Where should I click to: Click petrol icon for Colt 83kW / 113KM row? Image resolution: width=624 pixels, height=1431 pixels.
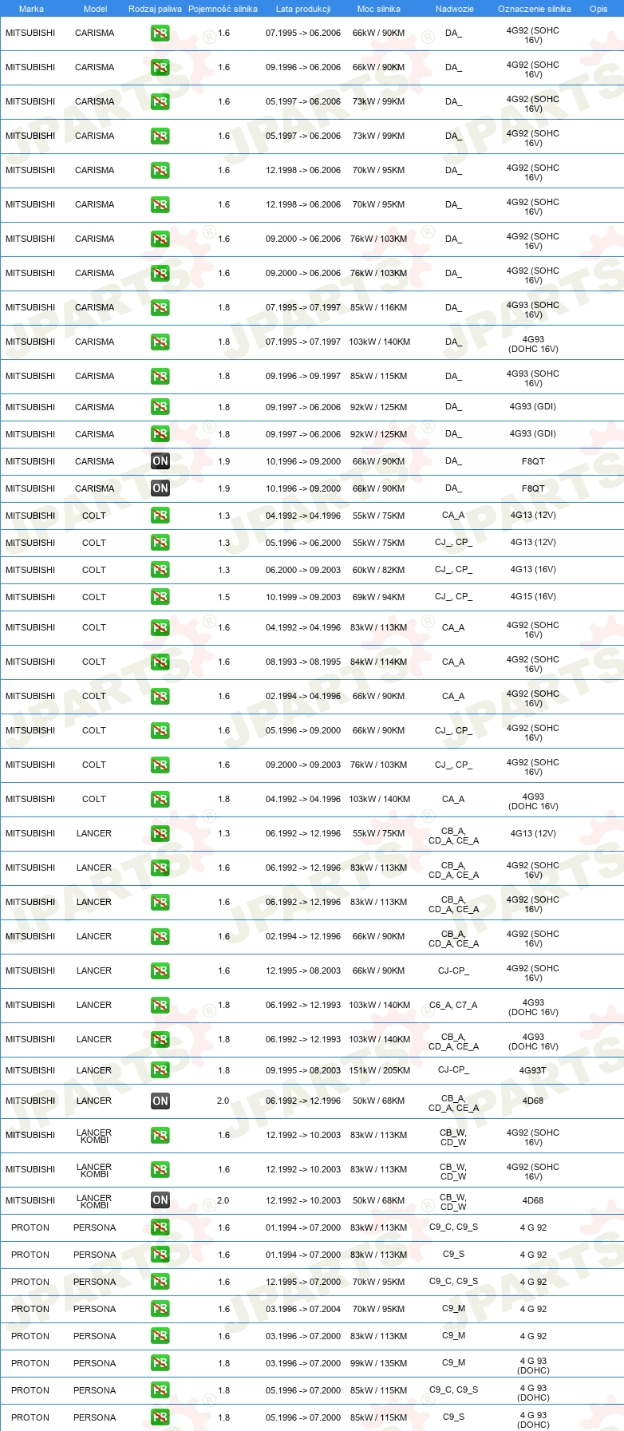pos(160,628)
